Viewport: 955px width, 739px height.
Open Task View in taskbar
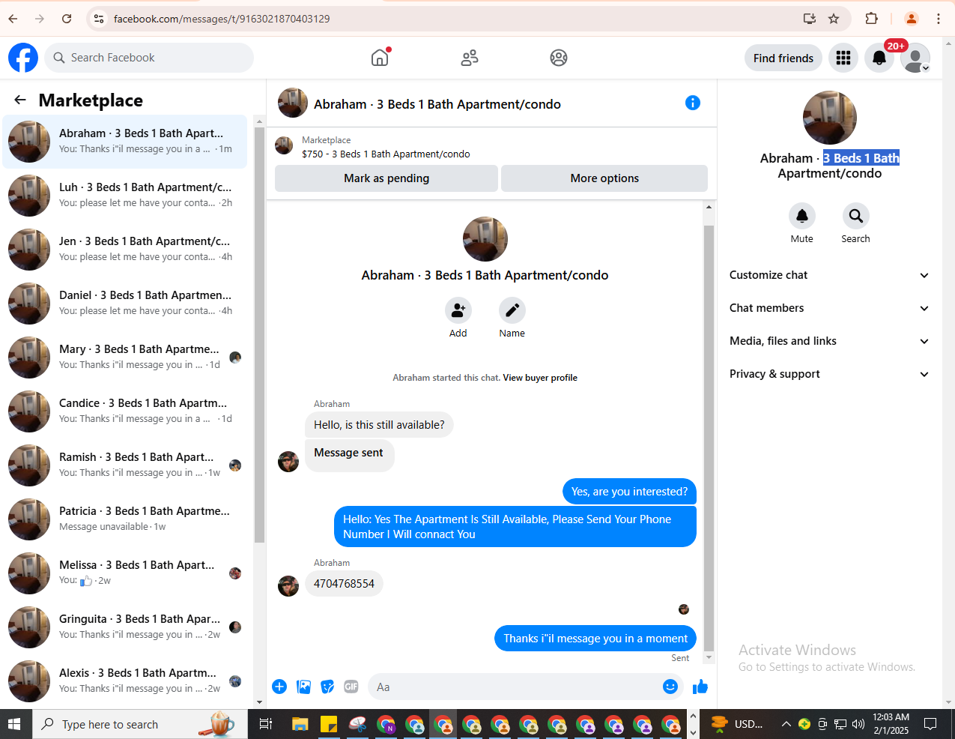click(265, 724)
